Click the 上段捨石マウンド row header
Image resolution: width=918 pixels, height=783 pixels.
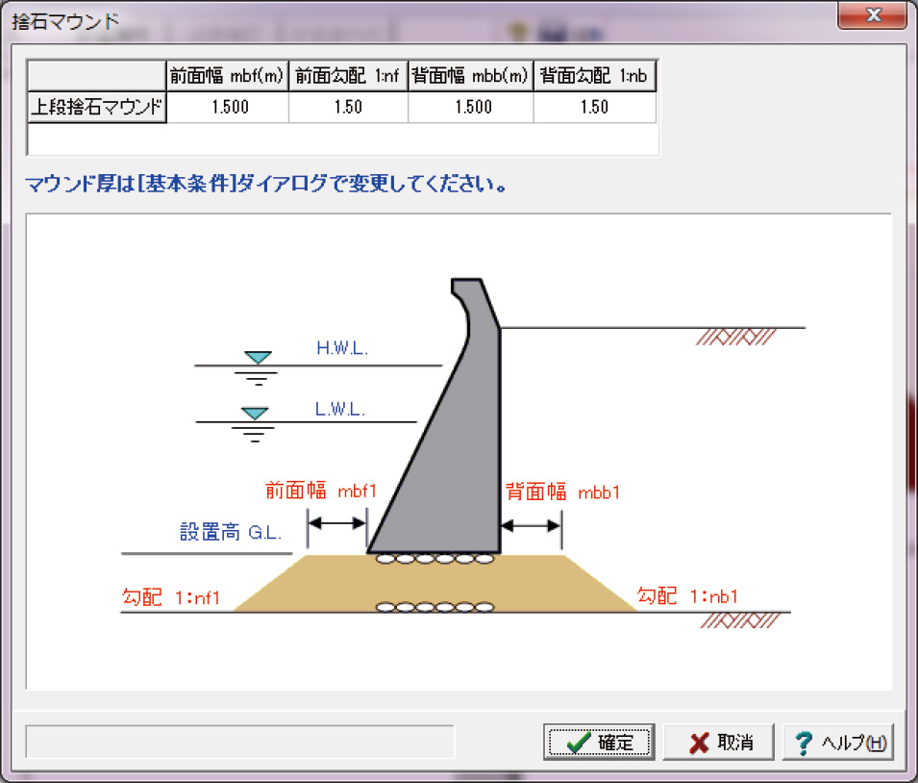[x=96, y=107]
